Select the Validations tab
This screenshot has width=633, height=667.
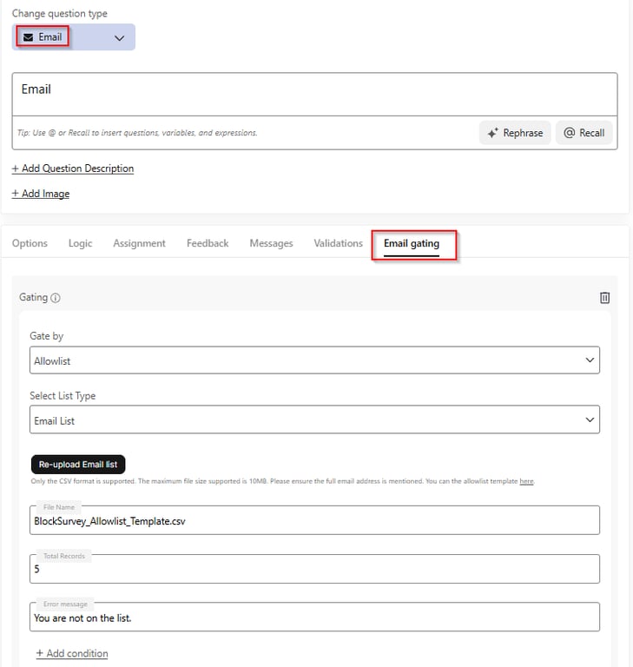[x=338, y=243]
